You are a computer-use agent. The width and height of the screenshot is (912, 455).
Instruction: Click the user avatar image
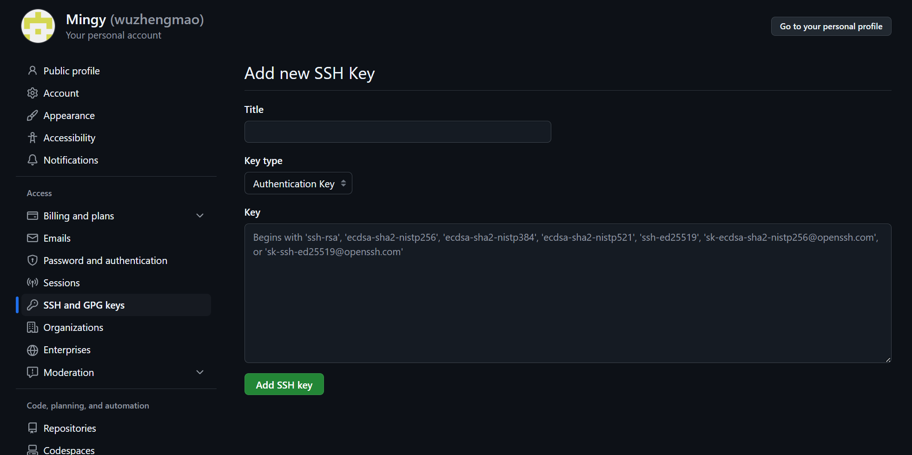[x=38, y=26]
